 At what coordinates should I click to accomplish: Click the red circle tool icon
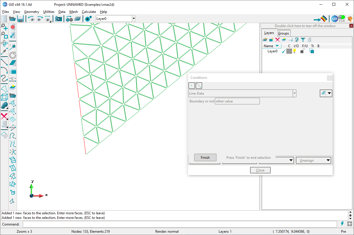pyautogui.click(x=13, y=27)
